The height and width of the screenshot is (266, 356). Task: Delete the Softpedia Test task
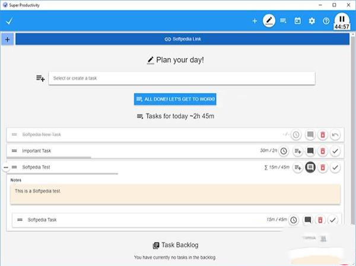(323, 167)
